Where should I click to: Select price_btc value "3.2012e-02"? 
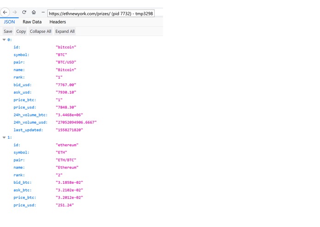[70, 198]
